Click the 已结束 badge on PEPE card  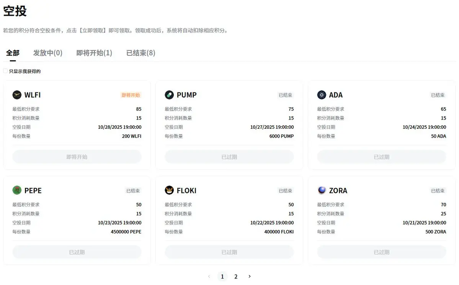coord(133,190)
